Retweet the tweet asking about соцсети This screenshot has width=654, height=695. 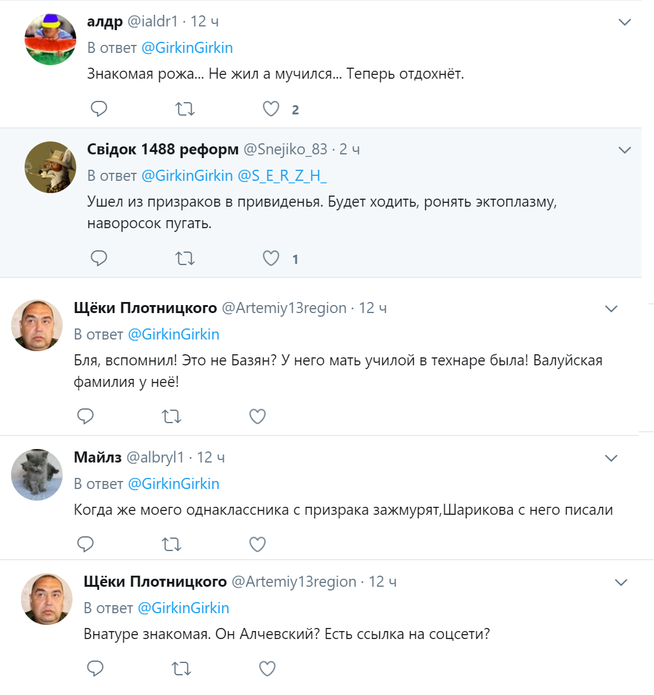(181, 668)
